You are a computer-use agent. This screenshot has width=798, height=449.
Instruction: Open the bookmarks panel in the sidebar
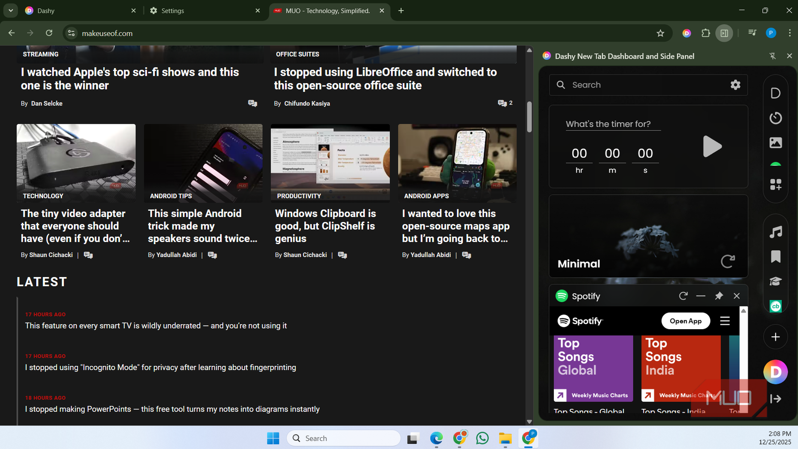pyautogui.click(x=775, y=257)
